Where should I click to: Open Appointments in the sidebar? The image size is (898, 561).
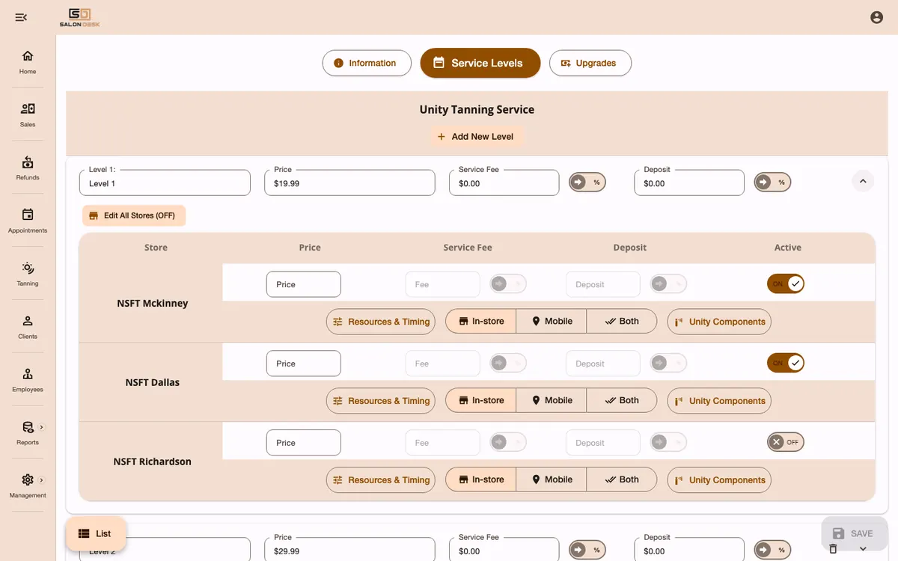28,221
